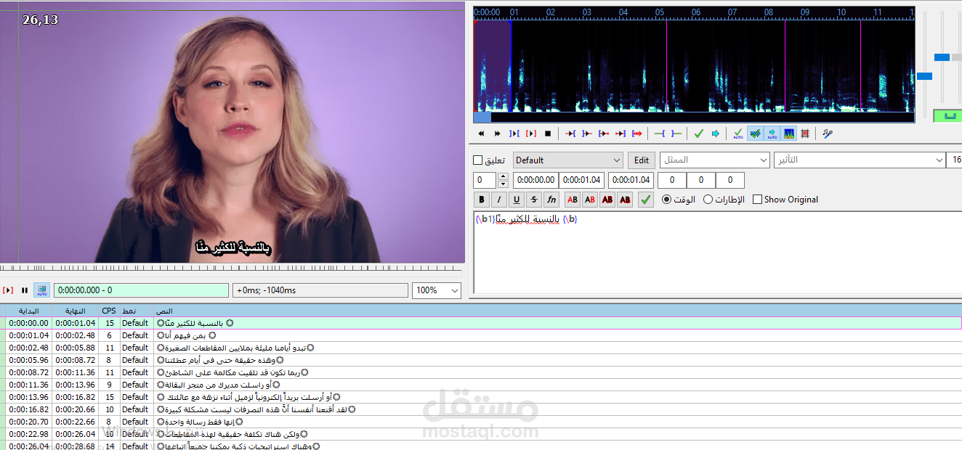
Task: Confirm subtitle edits with the green checkmark
Action: click(645, 199)
